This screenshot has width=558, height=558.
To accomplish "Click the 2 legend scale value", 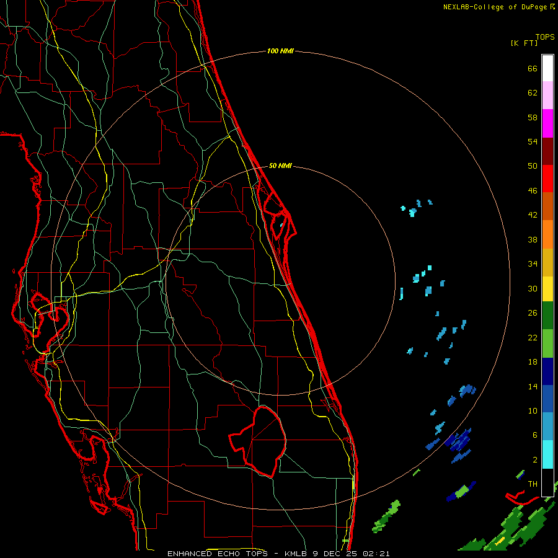I will [535, 460].
